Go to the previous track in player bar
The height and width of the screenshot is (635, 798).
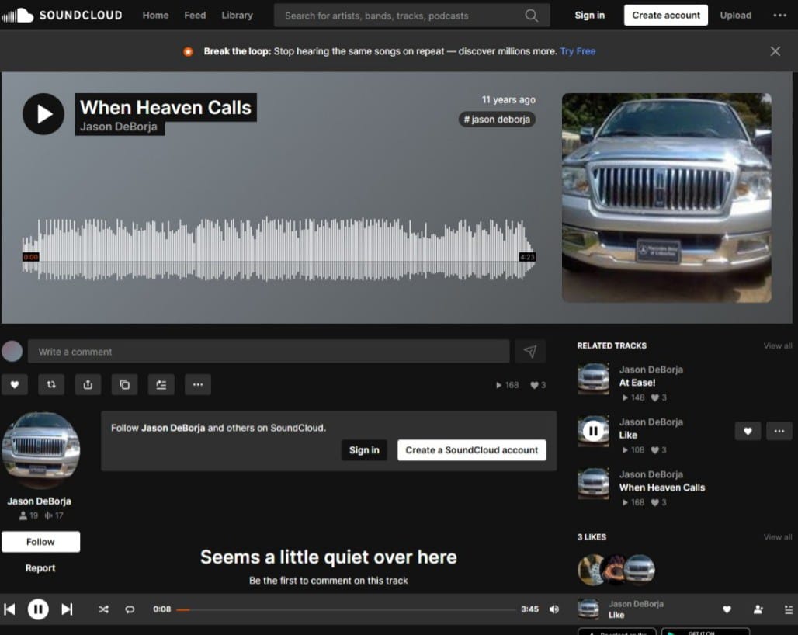click(10, 609)
